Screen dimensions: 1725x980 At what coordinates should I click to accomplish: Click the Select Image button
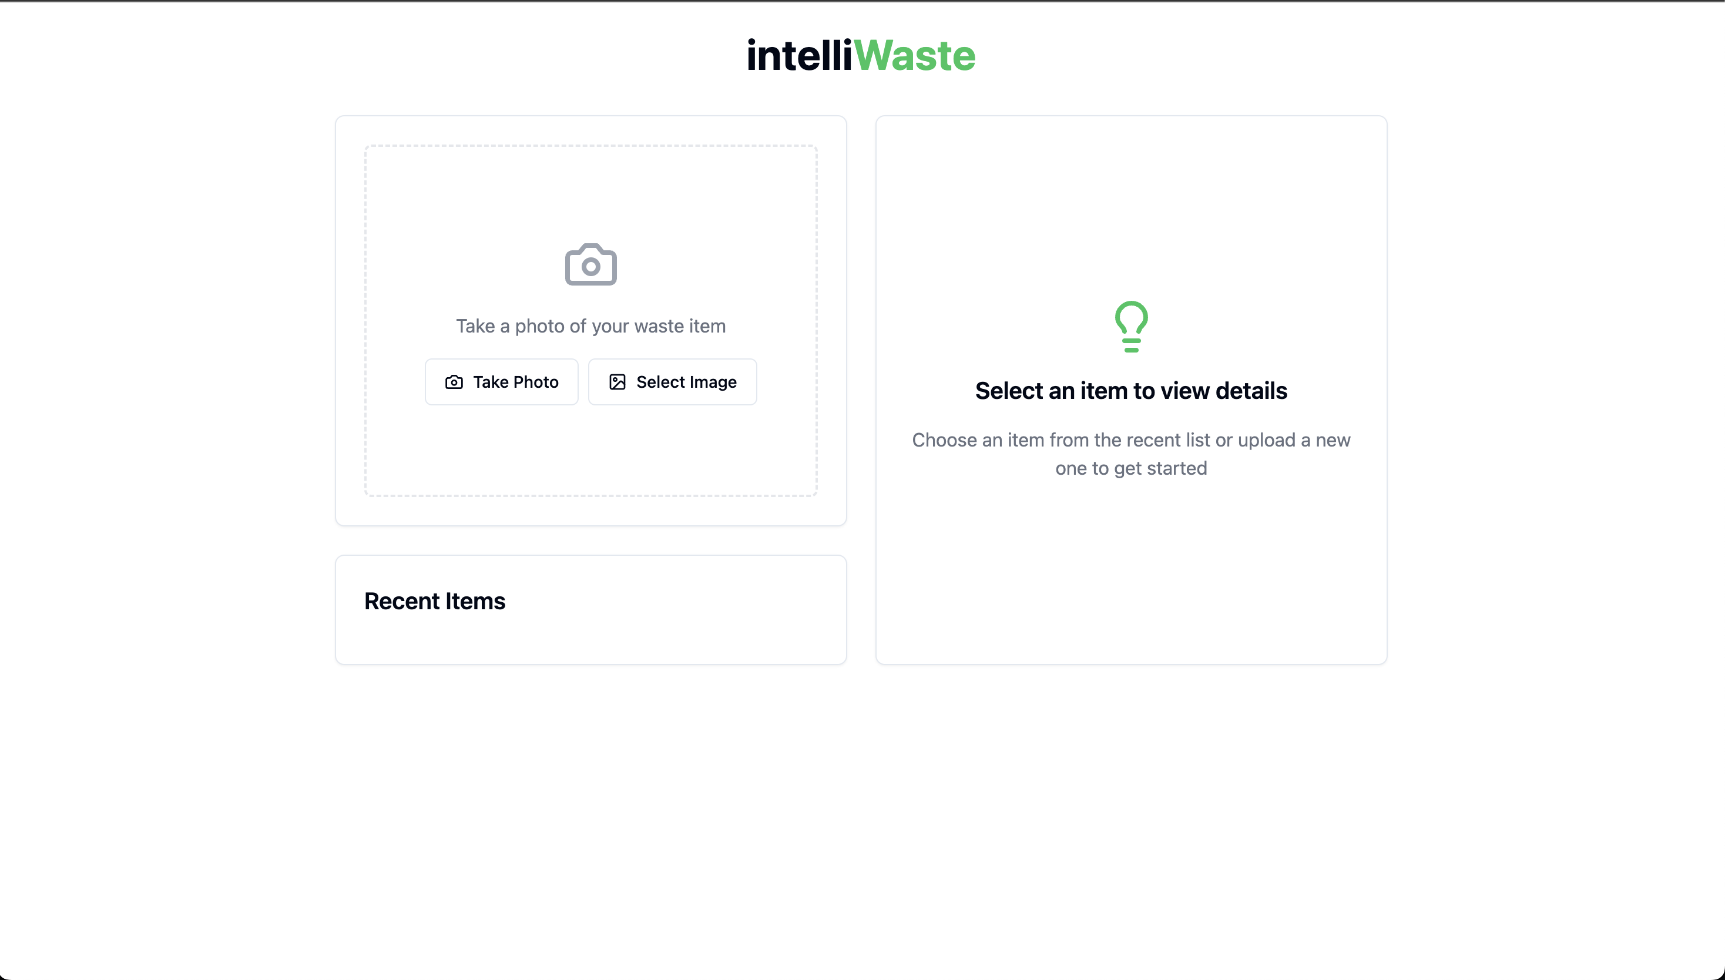coord(672,381)
